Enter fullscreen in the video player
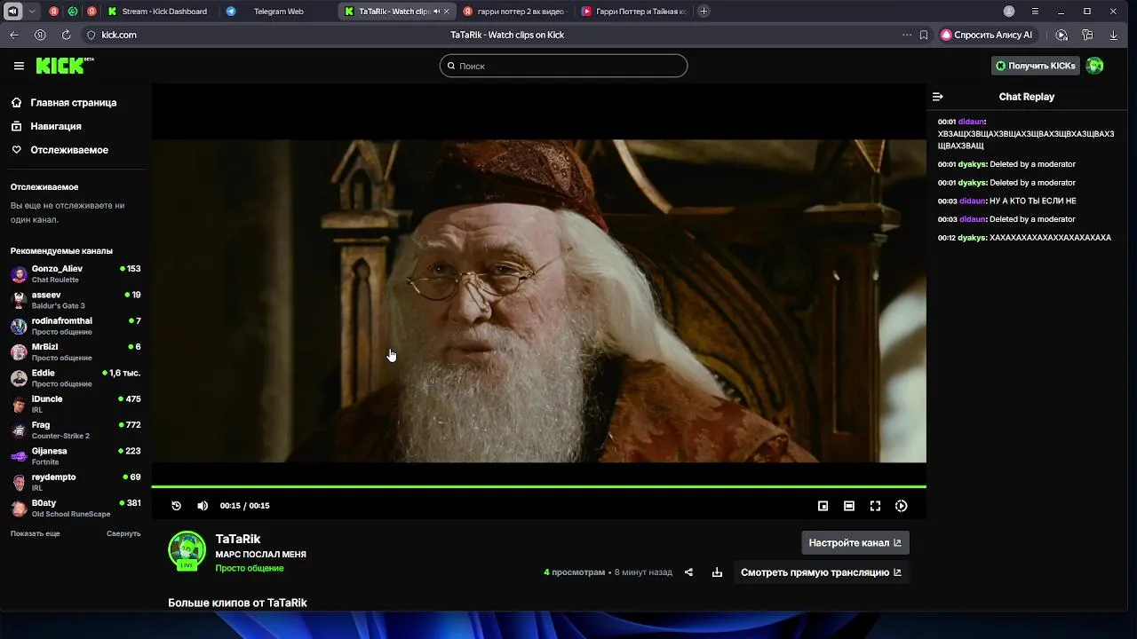1137x639 pixels. point(875,506)
